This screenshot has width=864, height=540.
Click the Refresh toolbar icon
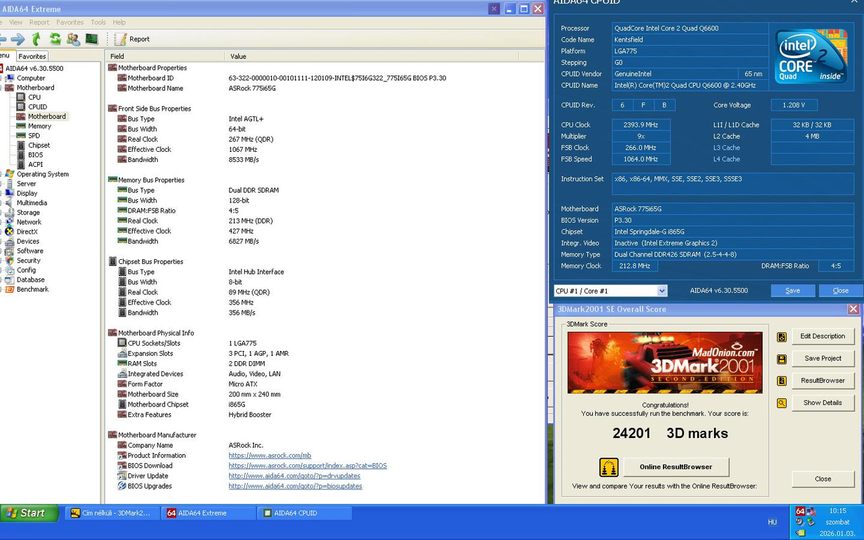pos(55,39)
